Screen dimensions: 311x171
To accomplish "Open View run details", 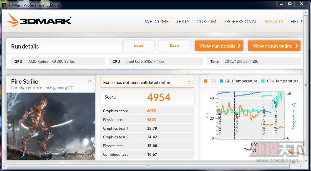I will 219,46.
